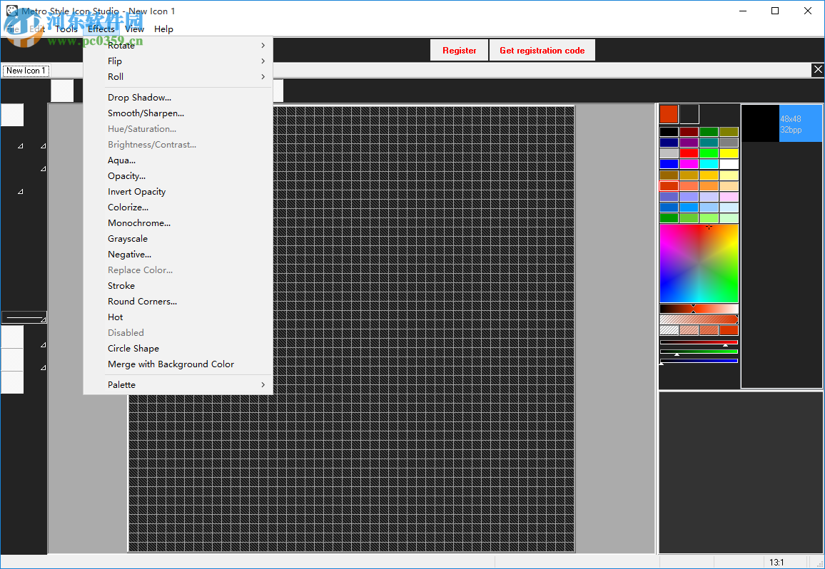Close the icon document with the X button

[817, 69]
